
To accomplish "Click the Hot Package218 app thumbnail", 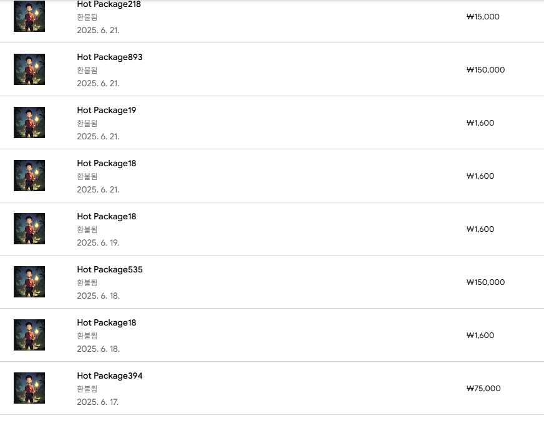I will [29, 16].
